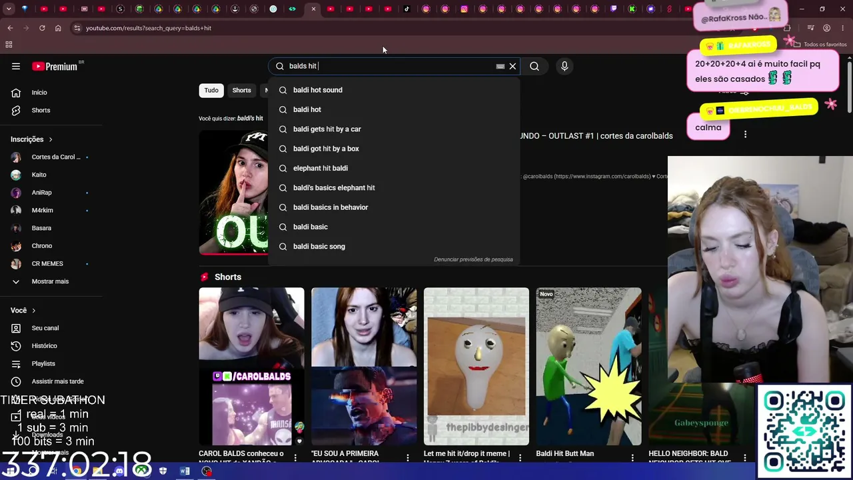Choose suggestion "baldi's basics elephant hit"
Screen dimensions: 853x480
394,187
